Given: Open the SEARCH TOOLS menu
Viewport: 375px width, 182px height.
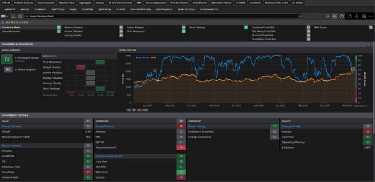Looking at the screenshot, I should click(186, 9).
